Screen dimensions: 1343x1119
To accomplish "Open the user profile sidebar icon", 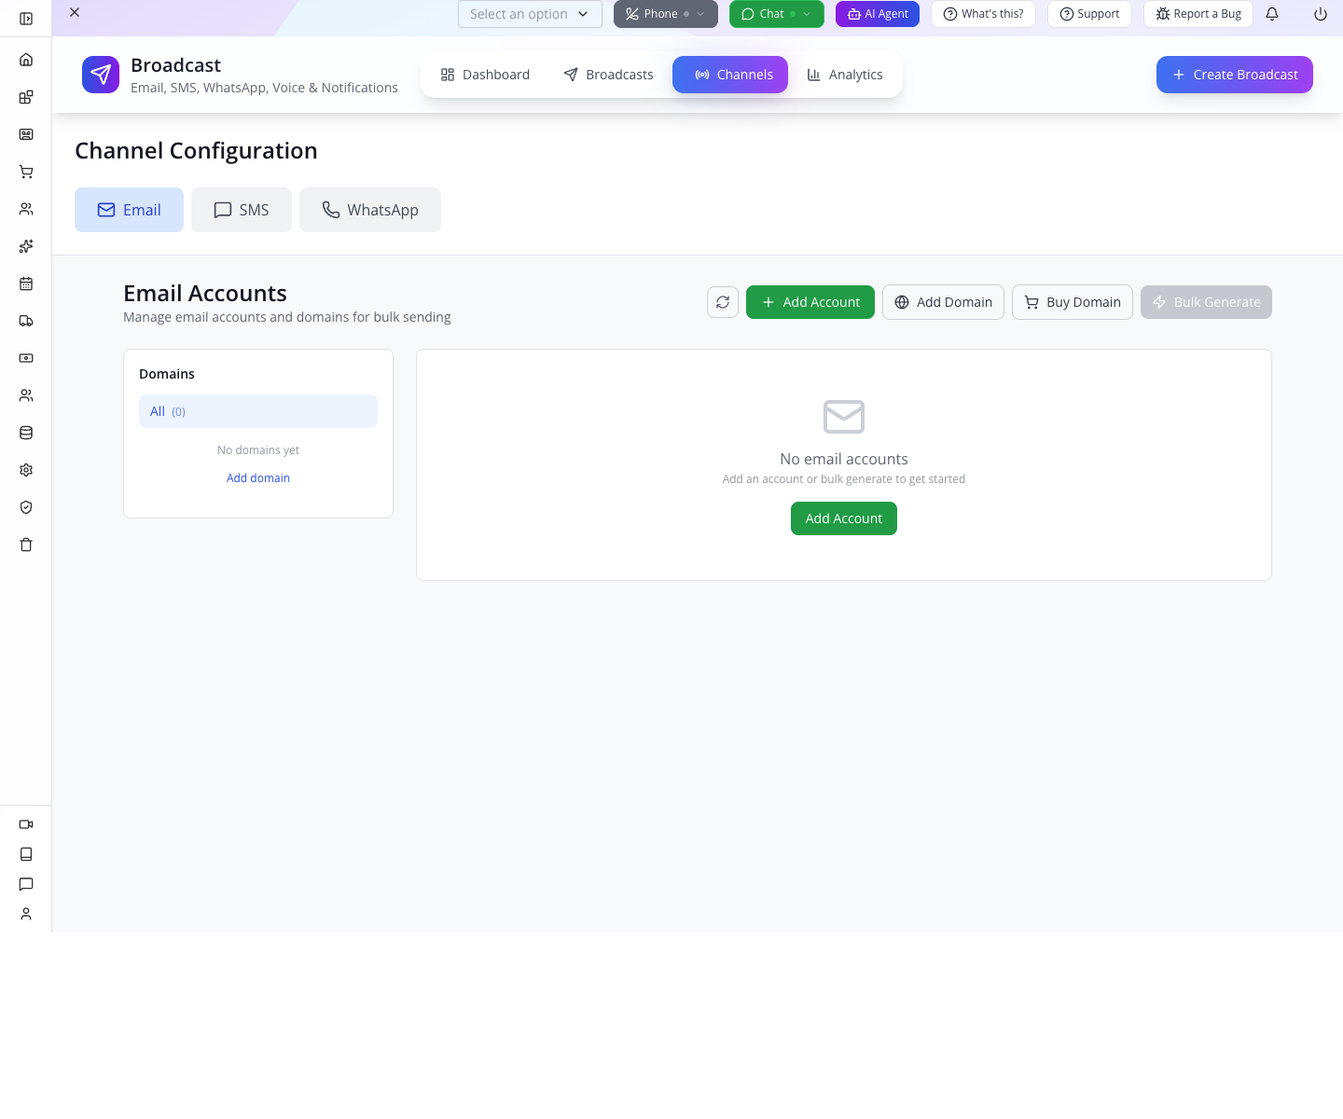I will coord(26,914).
